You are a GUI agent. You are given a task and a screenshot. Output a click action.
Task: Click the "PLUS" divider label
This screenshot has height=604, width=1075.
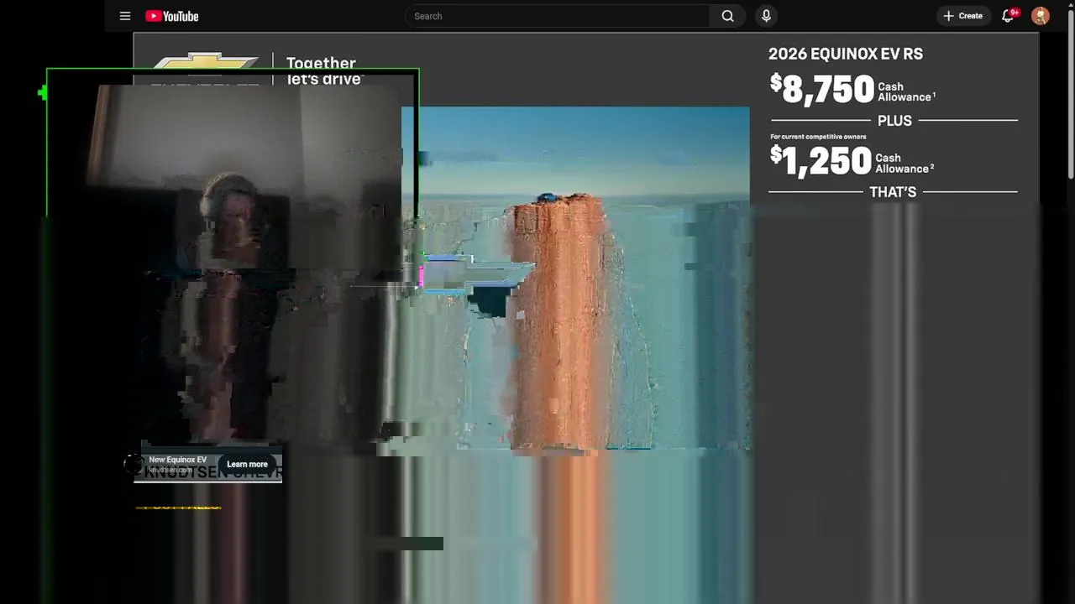894,121
